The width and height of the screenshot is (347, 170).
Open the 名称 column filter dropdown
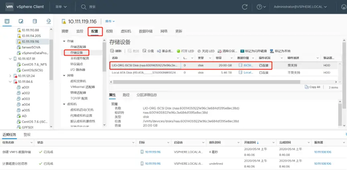pos(178,58)
